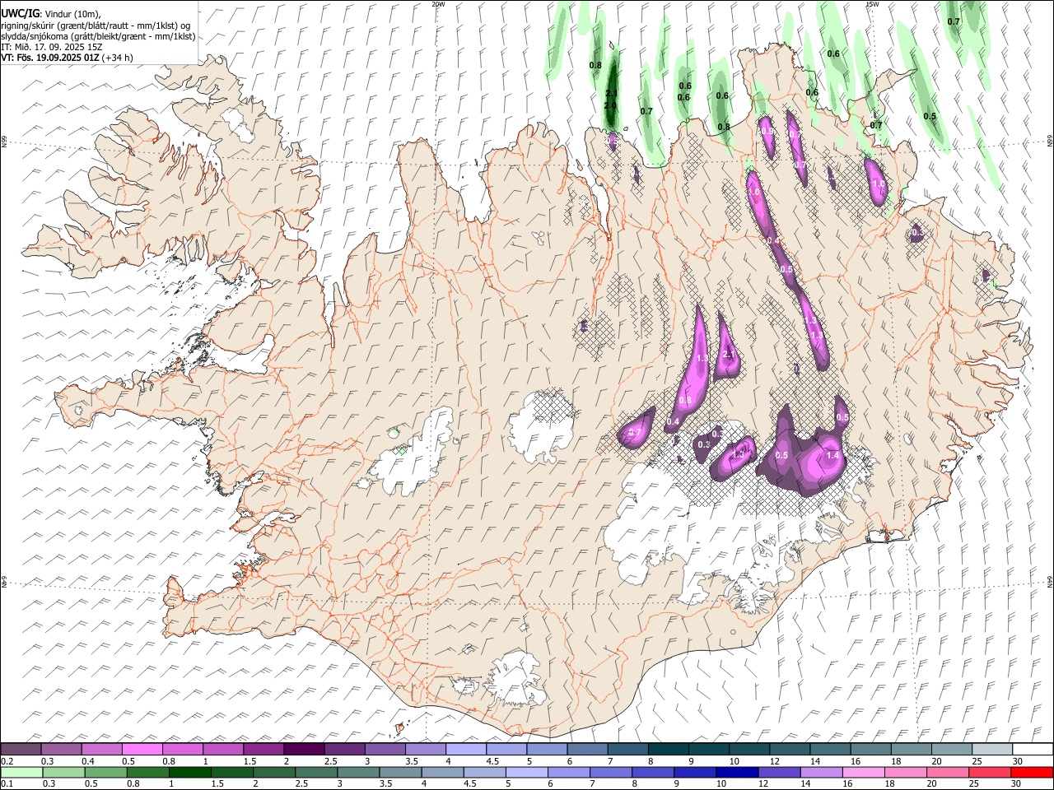
Task: Click the 'IT: Mið. 17. 09. 2025 15Z' line
Action: [x=52, y=47]
